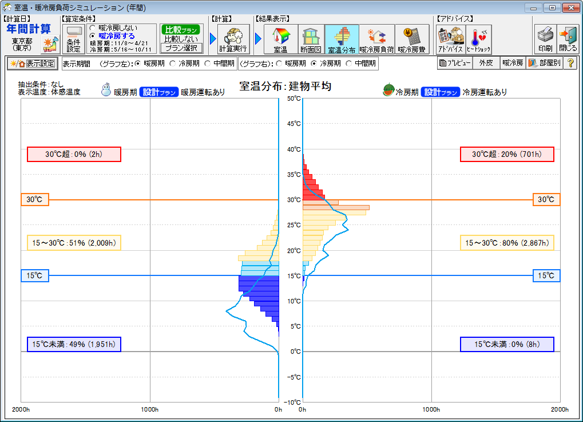The width and height of the screenshot is (583, 422).
Task: Click the 表示温度: 体感温度 label
Action: coord(49,92)
